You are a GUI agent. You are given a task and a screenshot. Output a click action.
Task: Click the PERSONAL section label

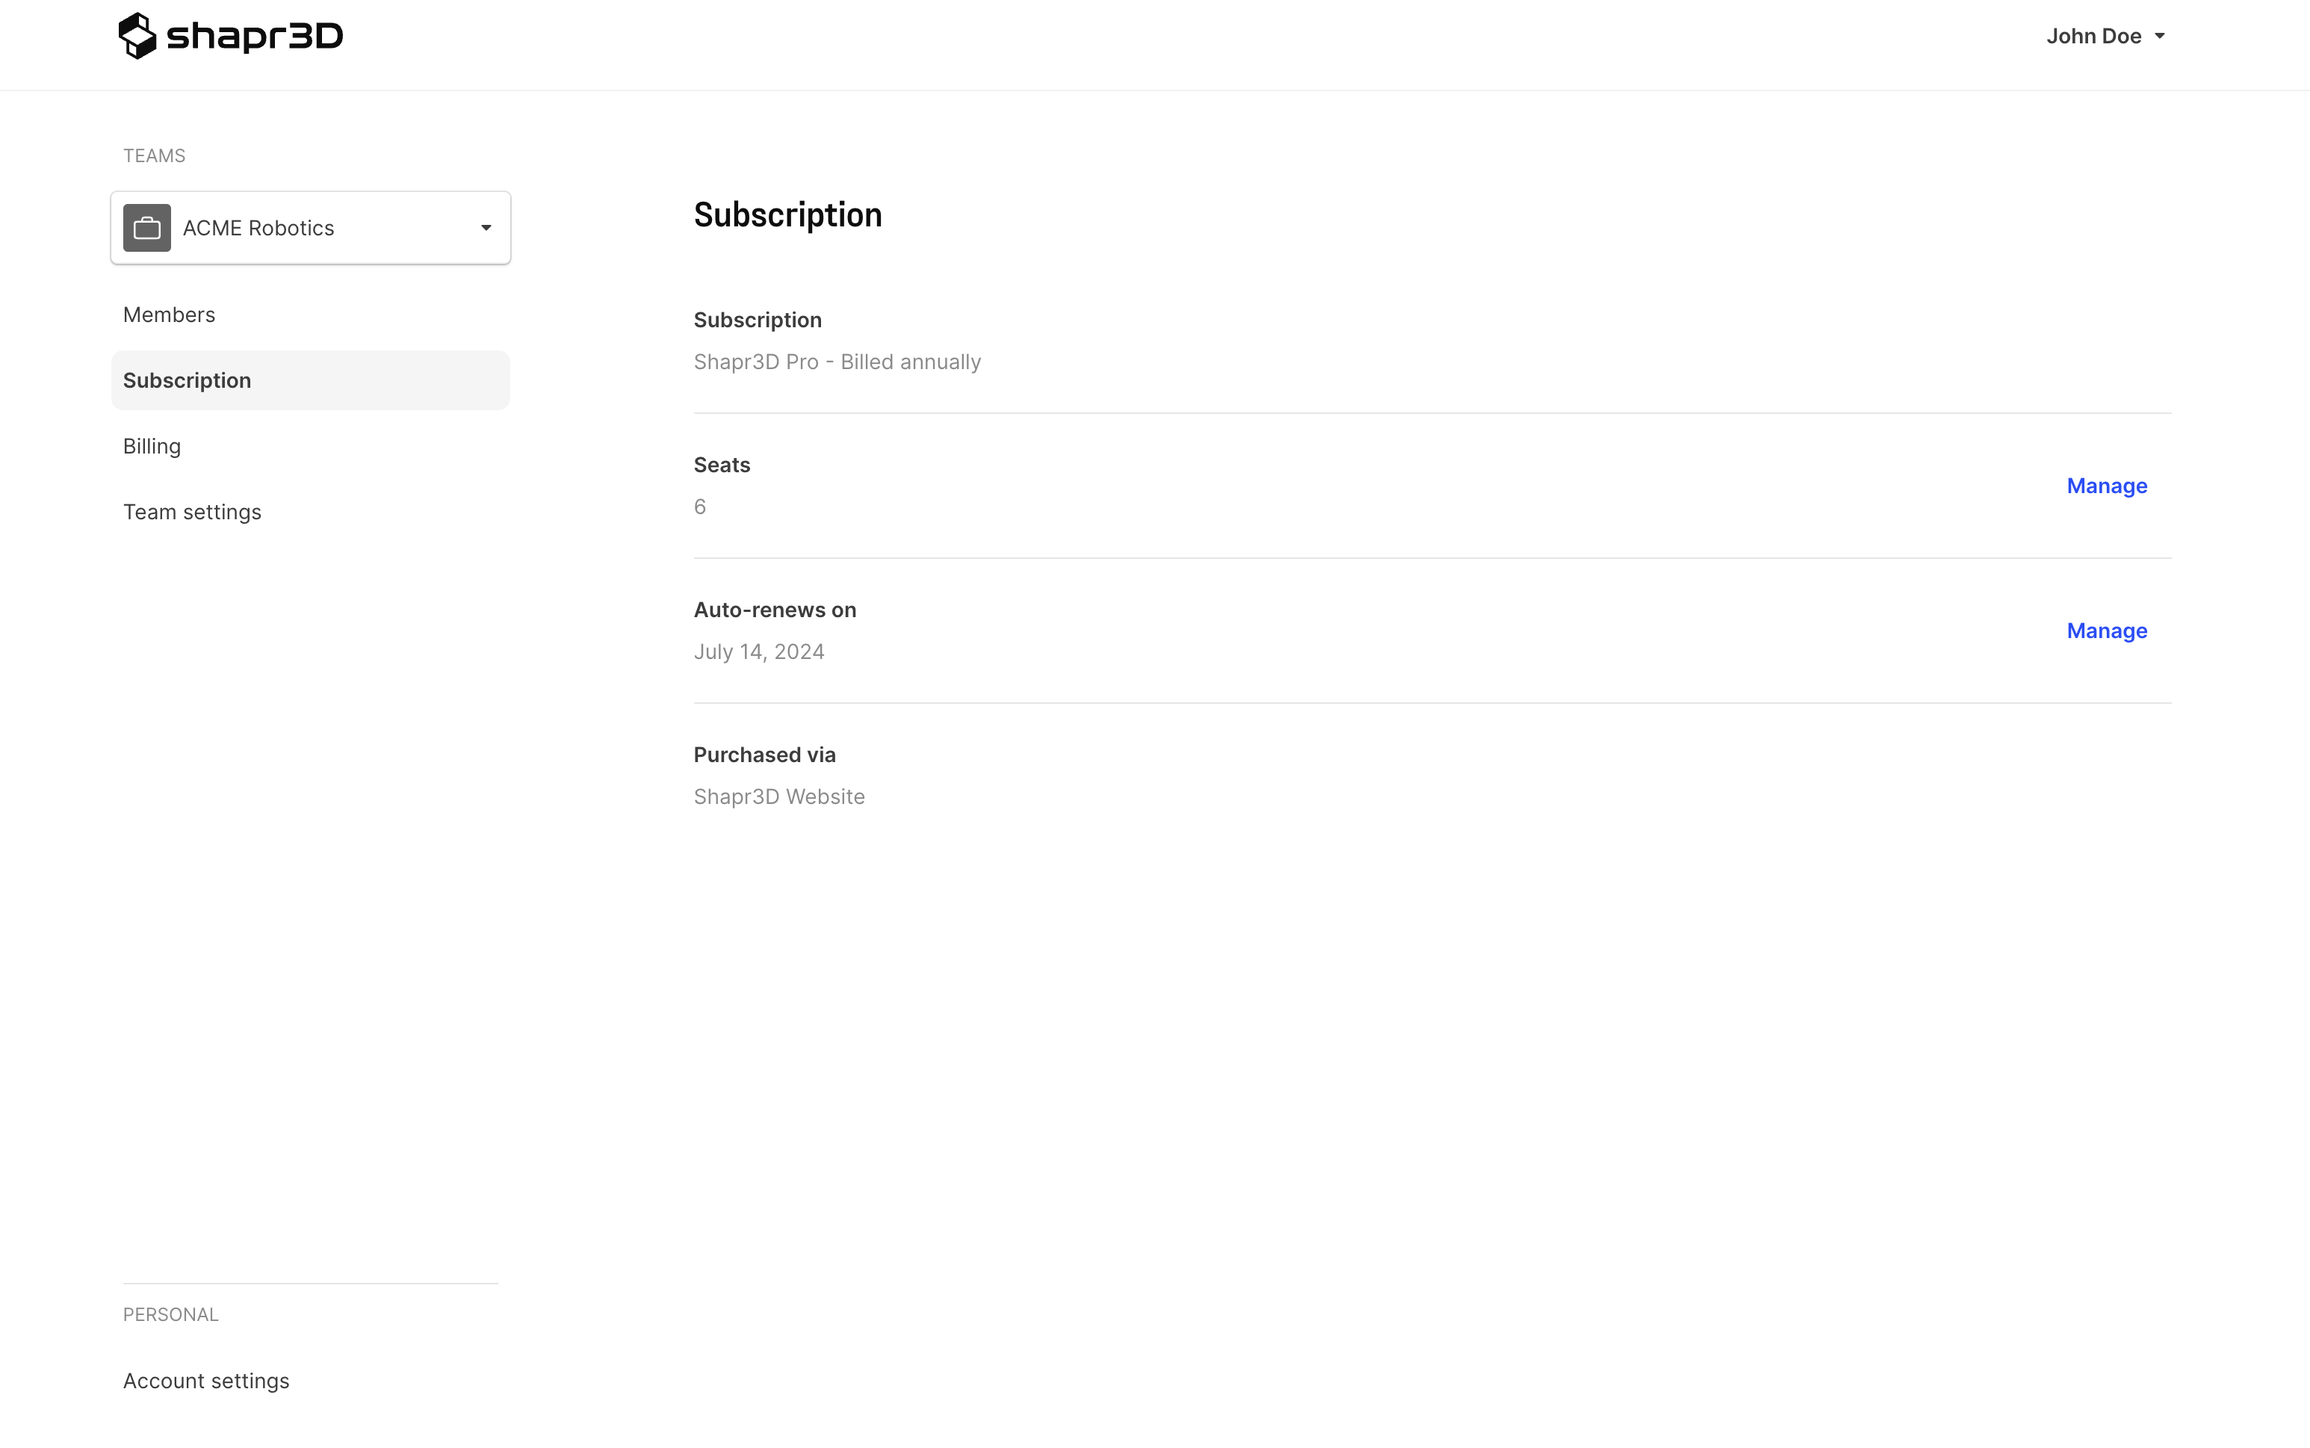coord(170,1314)
